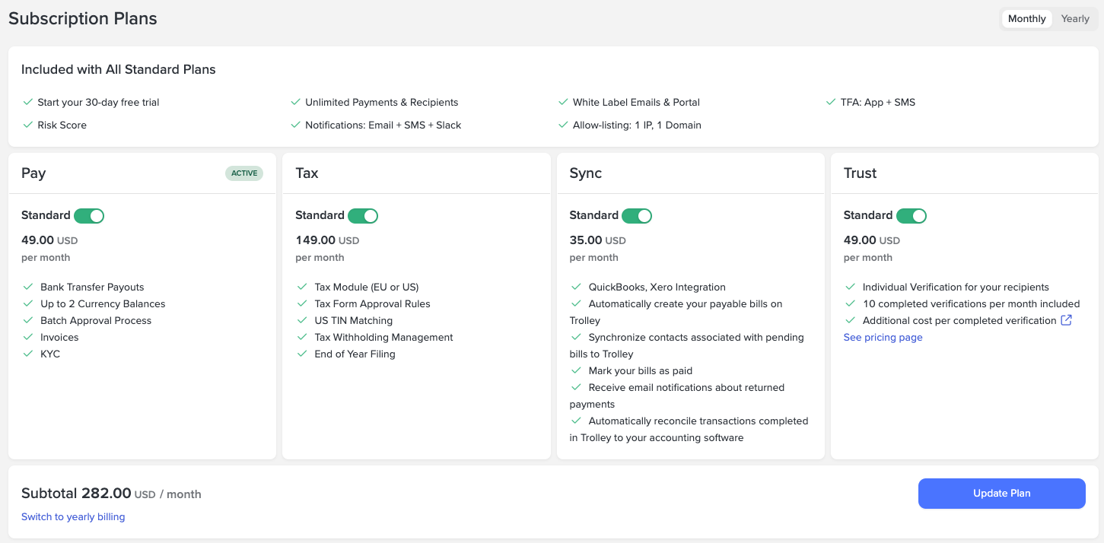
Task: Click checkmark beside US TIN Matching
Action: (x=302, y=320)
